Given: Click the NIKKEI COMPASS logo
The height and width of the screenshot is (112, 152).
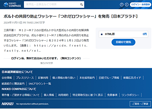Looking at the screenshot, I should tap(12, 5).
